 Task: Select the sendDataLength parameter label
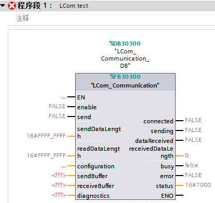click(x=99, y=133)
